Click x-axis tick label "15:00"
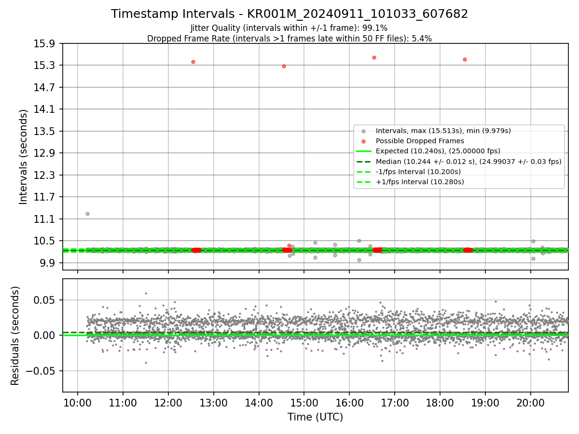The image size is (579, 434). tap(304, 403)
